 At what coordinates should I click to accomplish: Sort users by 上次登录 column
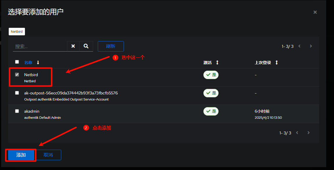coord(277,63)
